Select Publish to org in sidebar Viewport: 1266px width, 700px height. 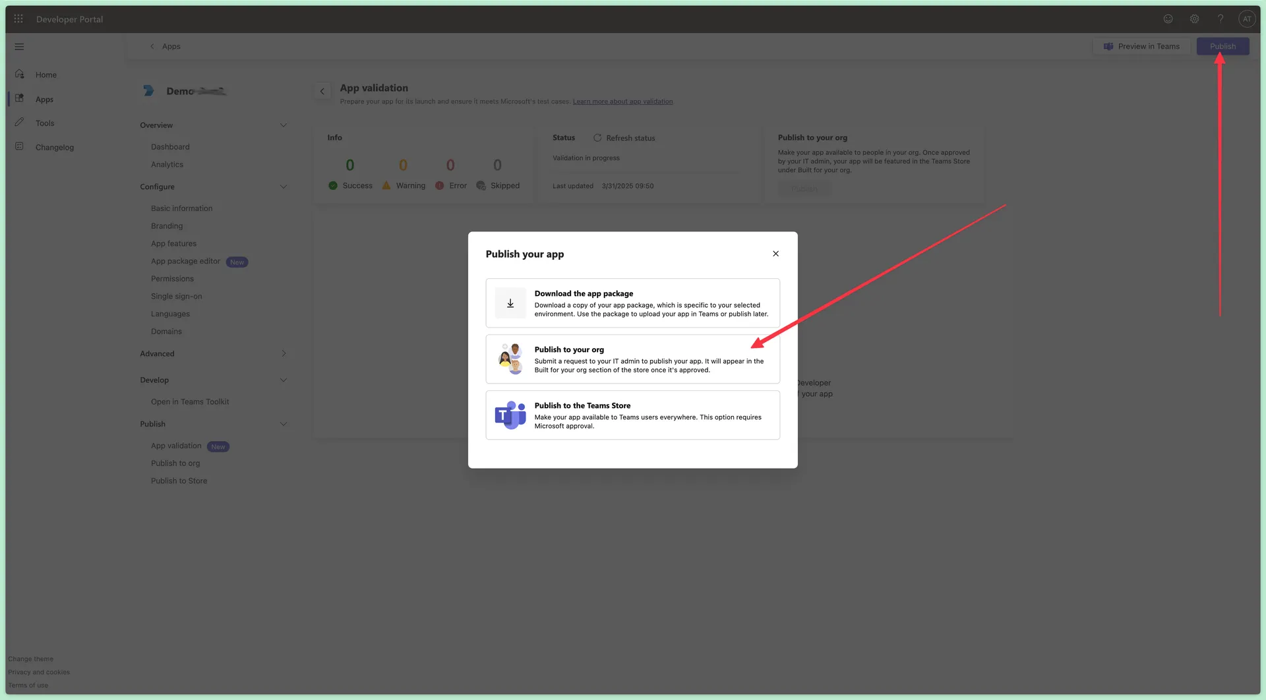click(x=175, y=463)
